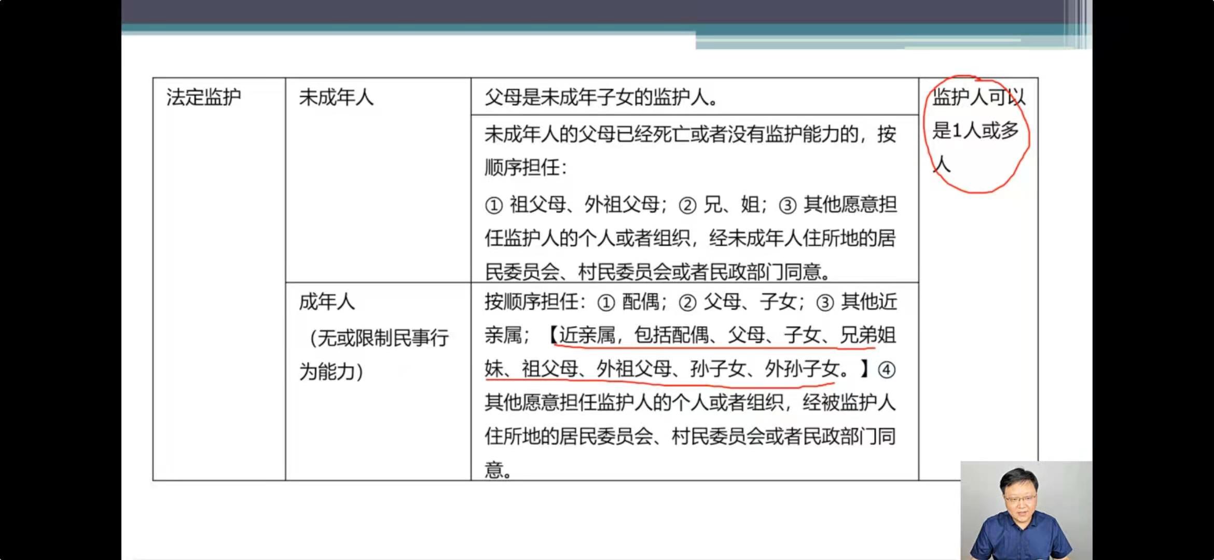Click the text 顺序担任 in the minors row
This screenshot has height=560, width=1214.
[x=522, y=167]
